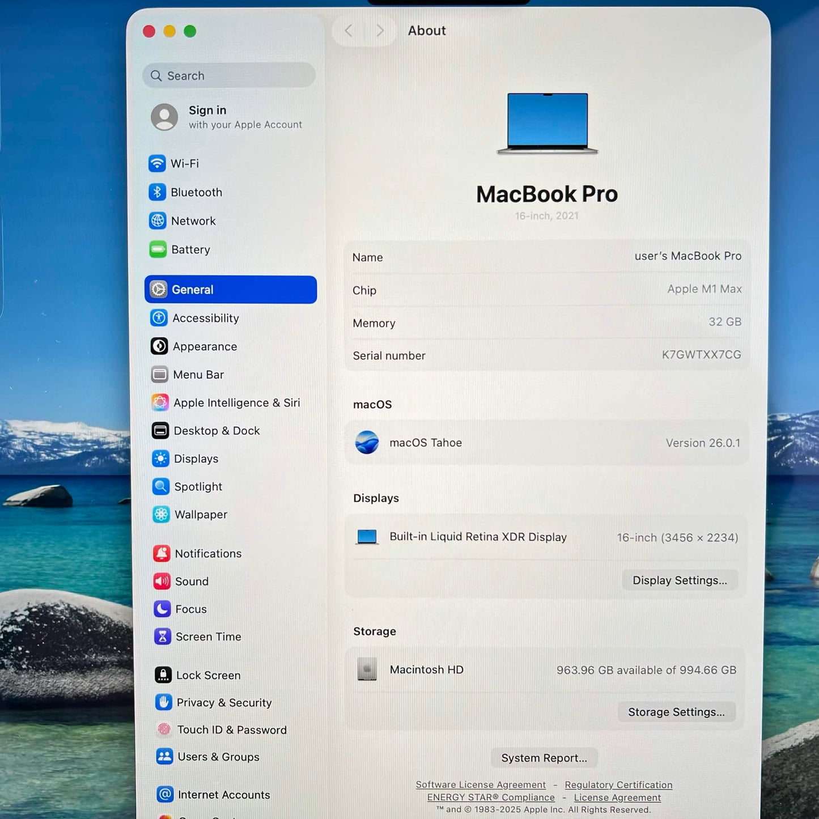Click the 32 GB memory value
The width and height of the screenshot is (819, 819).
[725, 321]
